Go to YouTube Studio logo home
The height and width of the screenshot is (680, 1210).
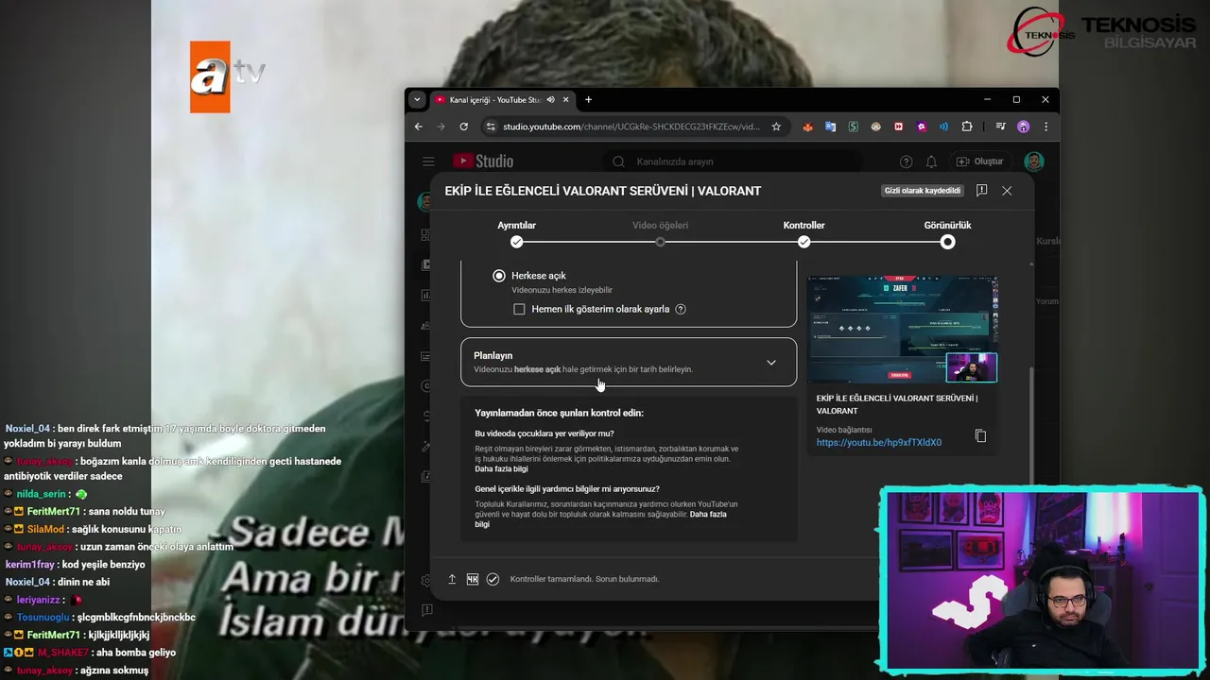[x=483, y=161]
